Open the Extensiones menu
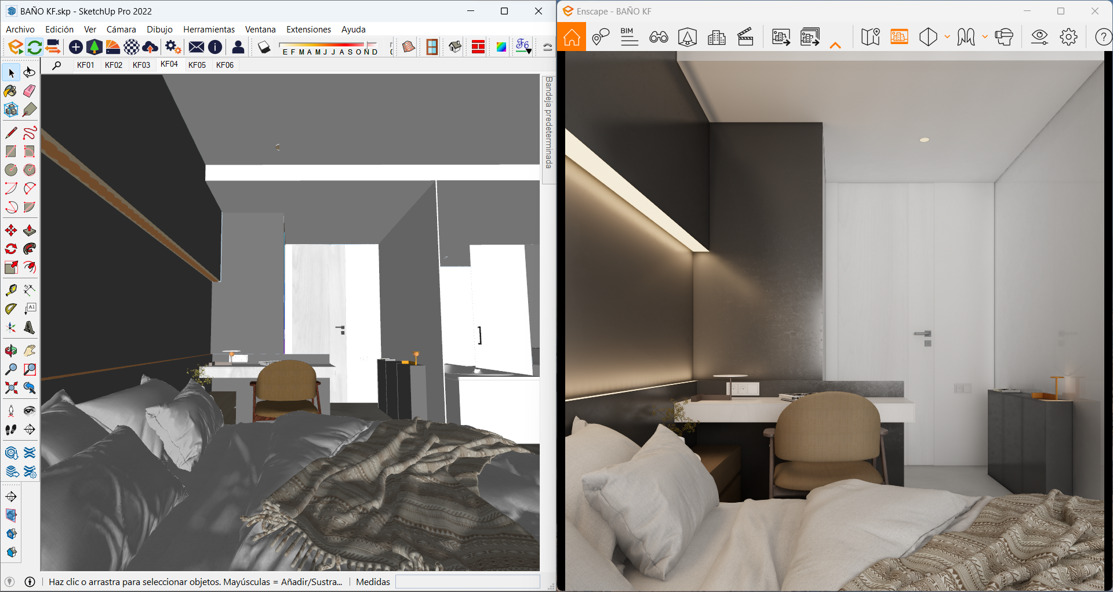 [x=309, y=30]
